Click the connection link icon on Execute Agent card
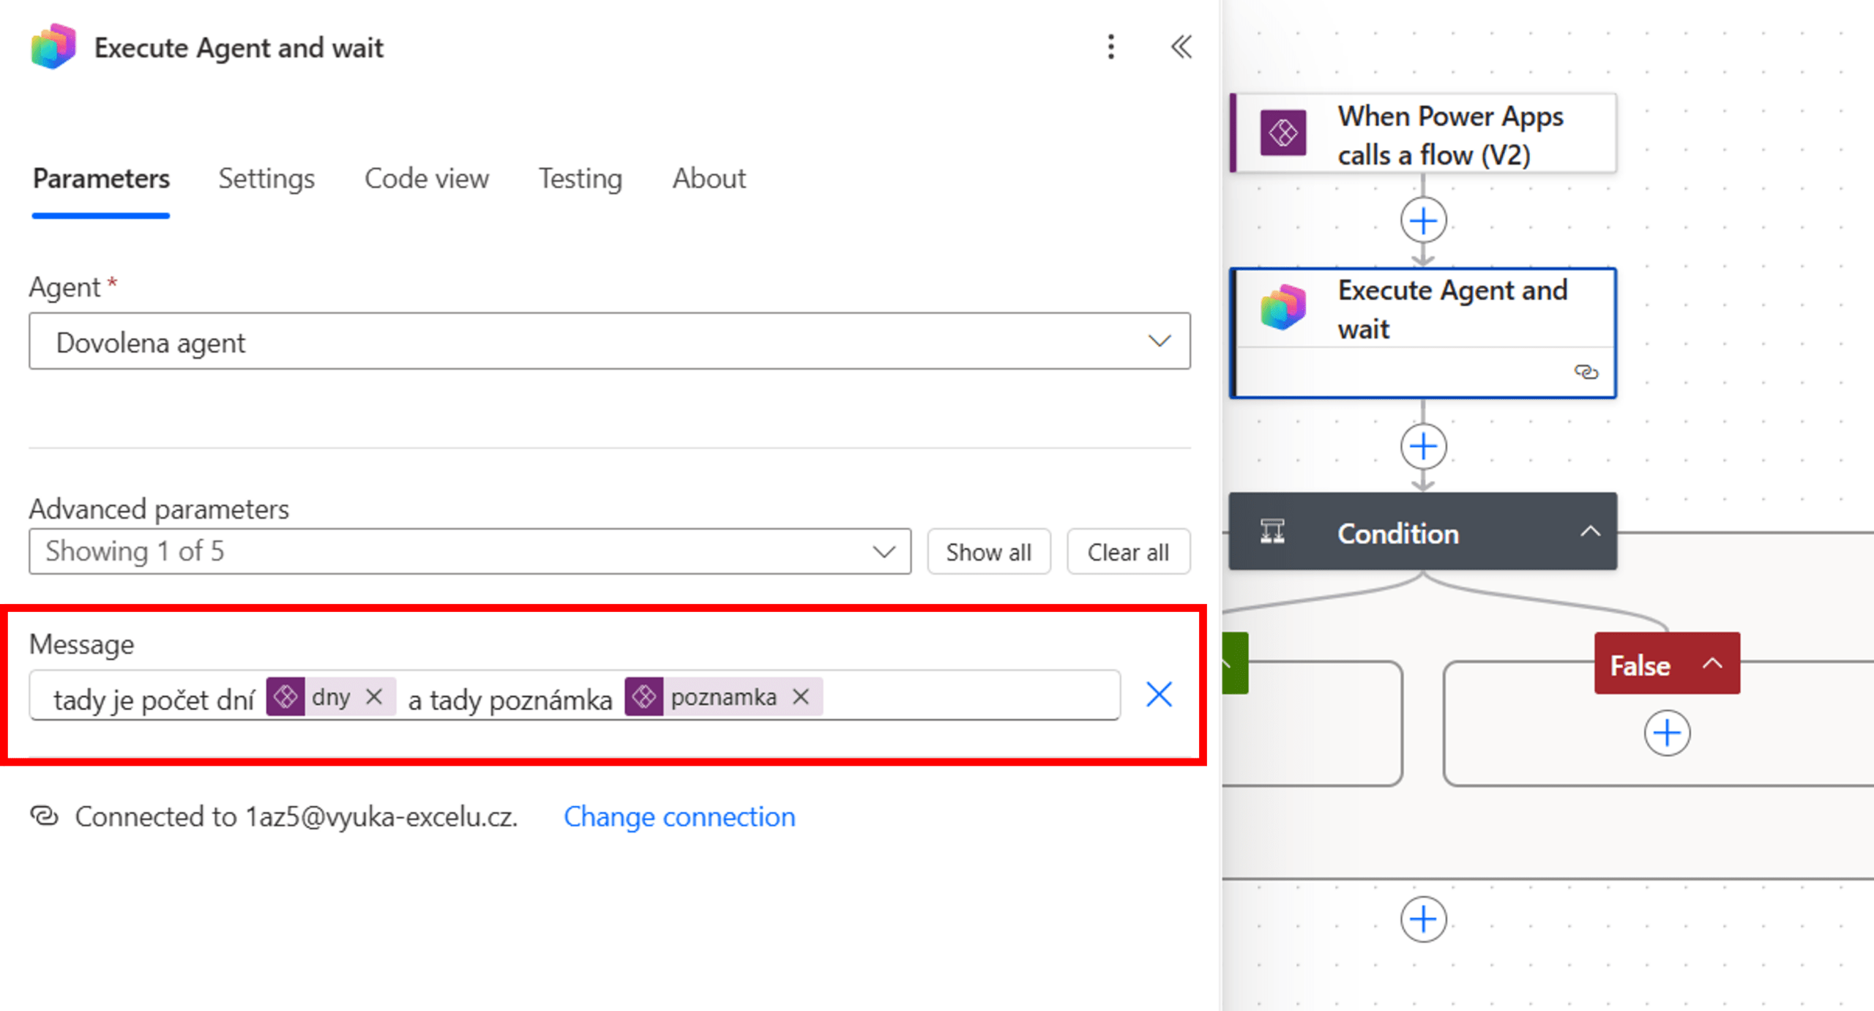This screenshot has width=1874, height=1011. point(1586,373)
